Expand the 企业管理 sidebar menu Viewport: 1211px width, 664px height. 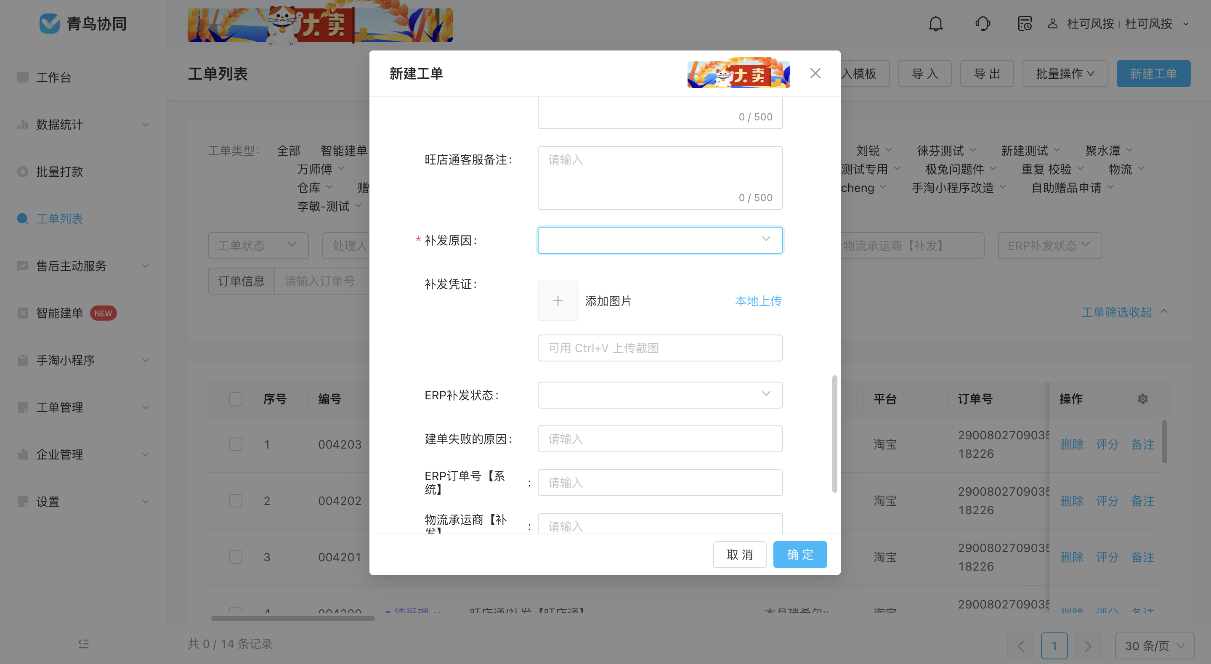click(146, 454)
